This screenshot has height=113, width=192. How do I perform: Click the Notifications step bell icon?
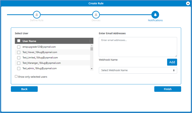pos(155,14)
